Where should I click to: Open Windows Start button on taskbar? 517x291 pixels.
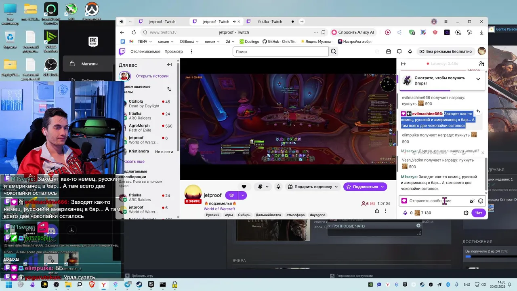point(8,285)
